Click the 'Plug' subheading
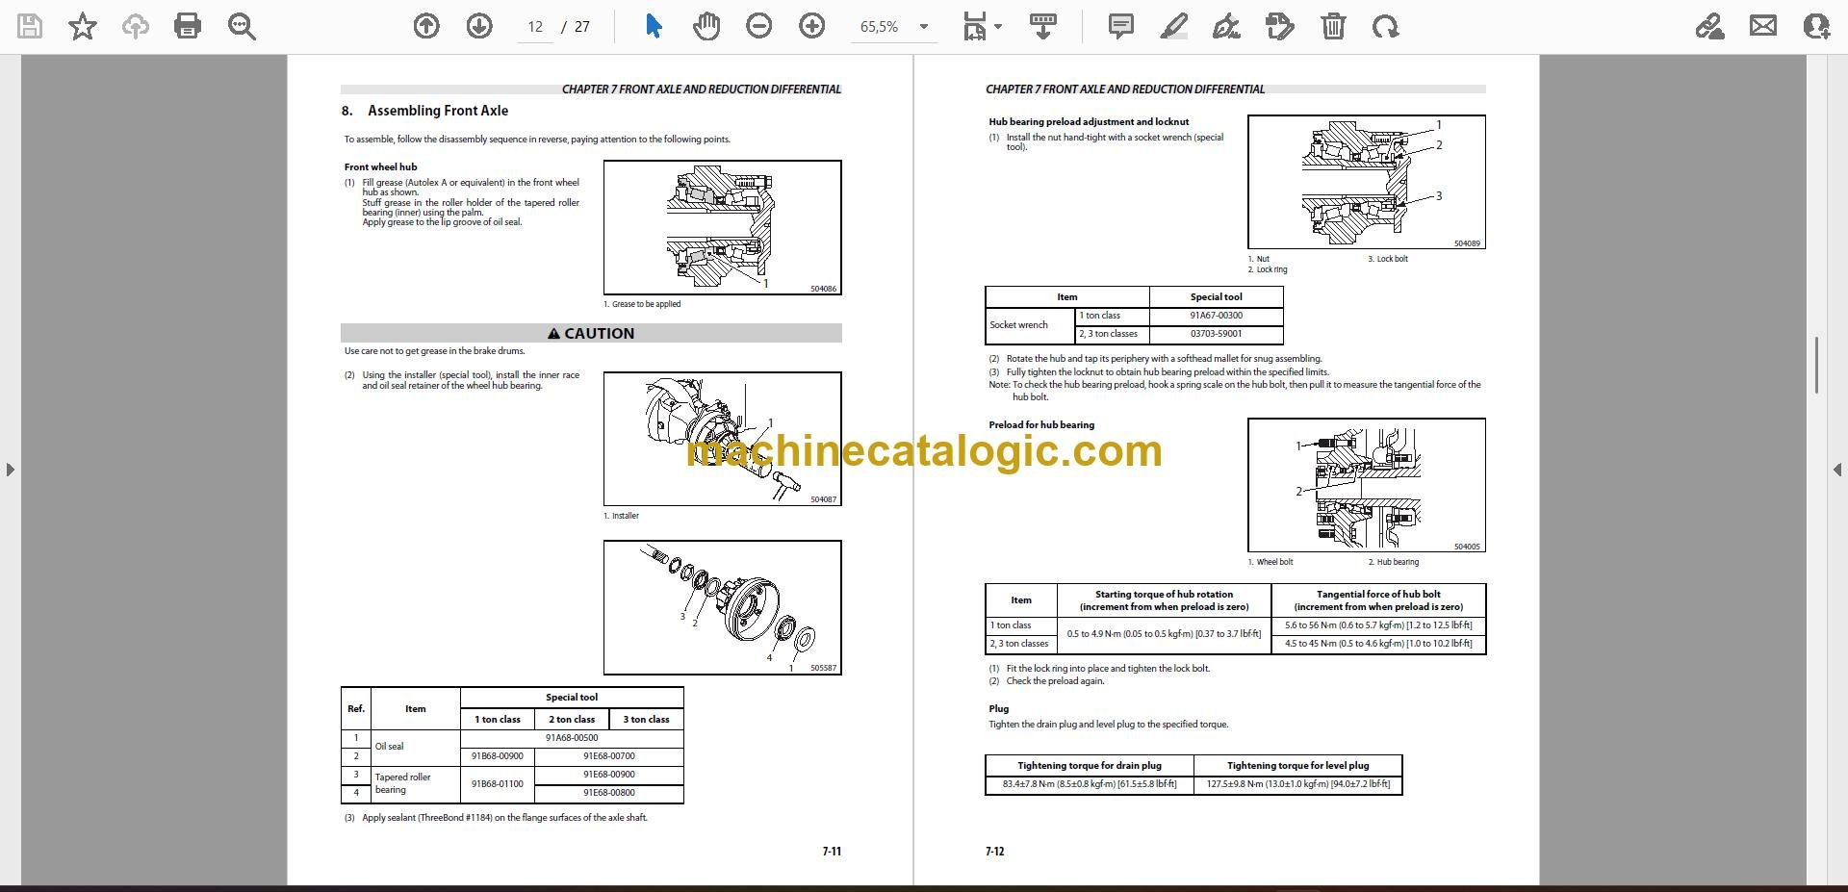The width and height of the screenshot is (1848, 892). point(999,709)
